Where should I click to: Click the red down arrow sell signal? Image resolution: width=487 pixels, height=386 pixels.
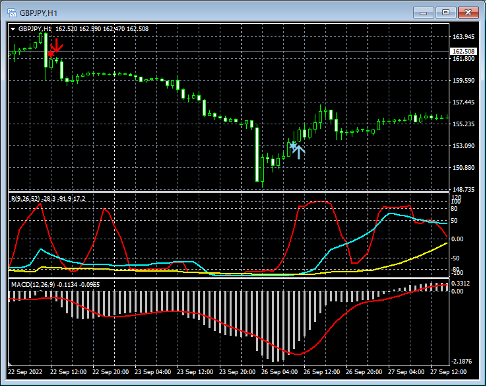57,46
